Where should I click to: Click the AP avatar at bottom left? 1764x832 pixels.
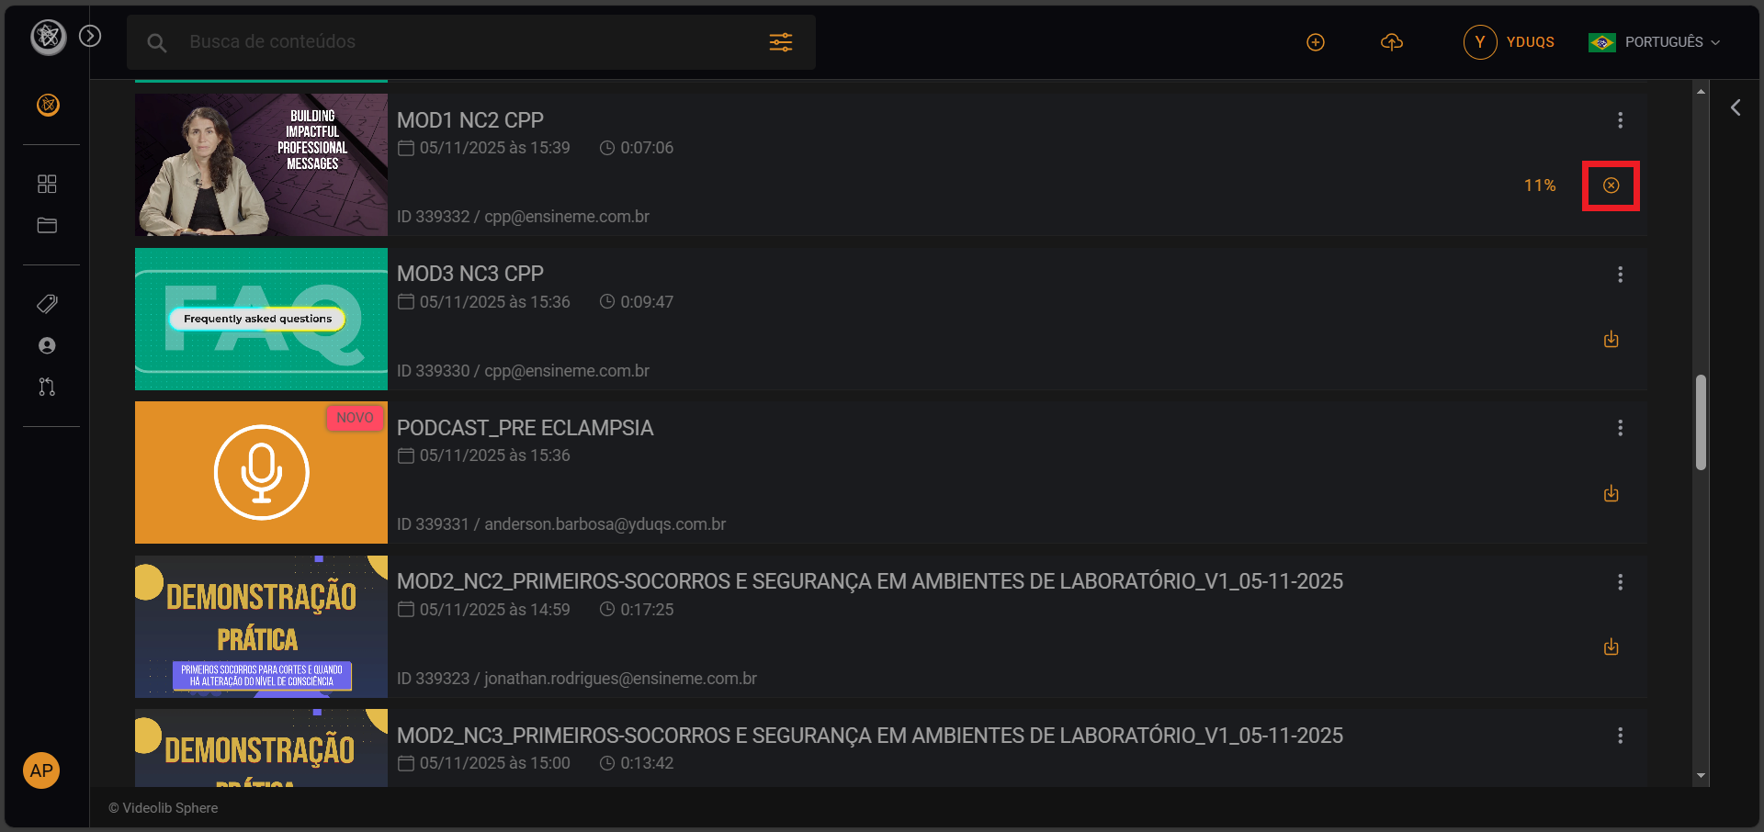pyautogui.click(x=40, y=771)
